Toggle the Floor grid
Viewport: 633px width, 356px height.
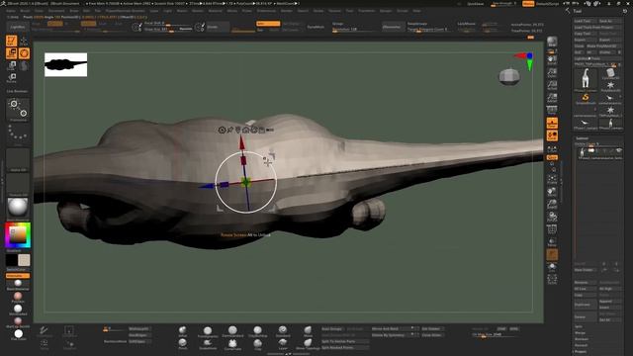coord(552,123)
